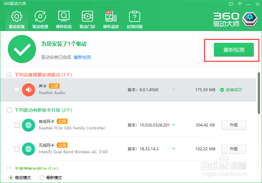Viewport: 262px width, 183px height.
Task: Click the 公版 badge next to 声卡
Action: point(54,86)
